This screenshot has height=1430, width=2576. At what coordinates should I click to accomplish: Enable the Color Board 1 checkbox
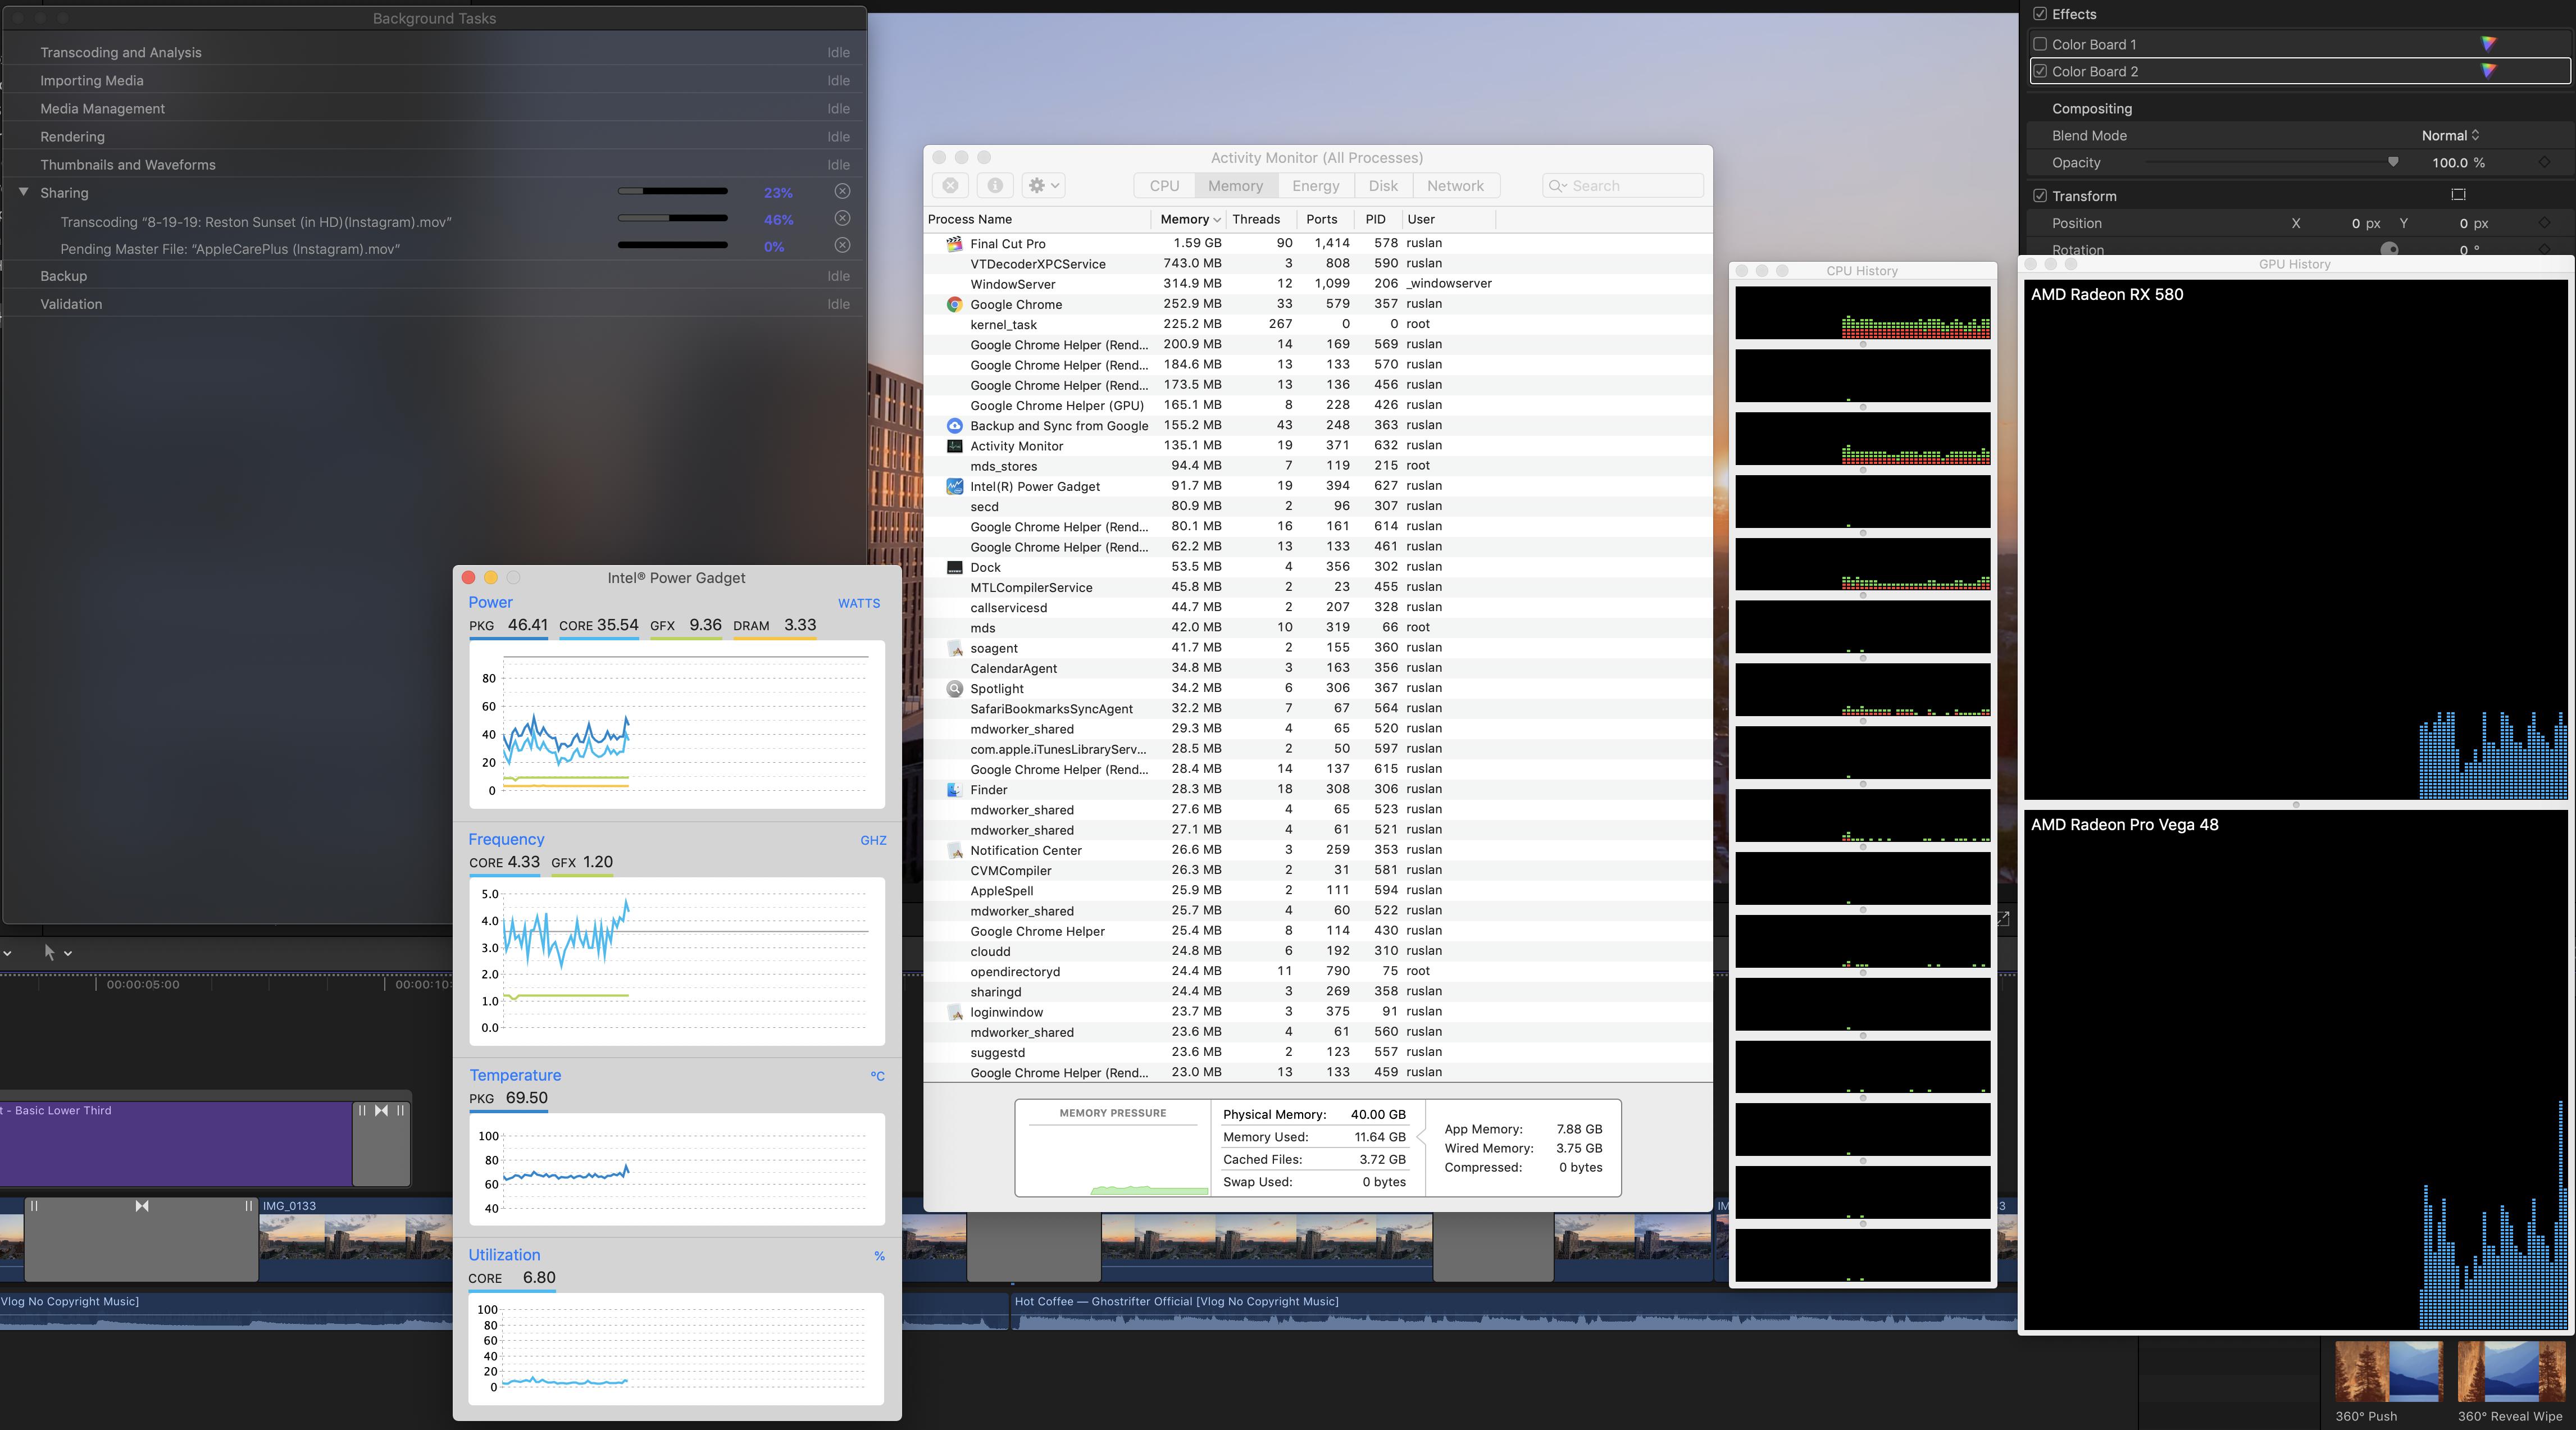click(x=2040, y=44)
